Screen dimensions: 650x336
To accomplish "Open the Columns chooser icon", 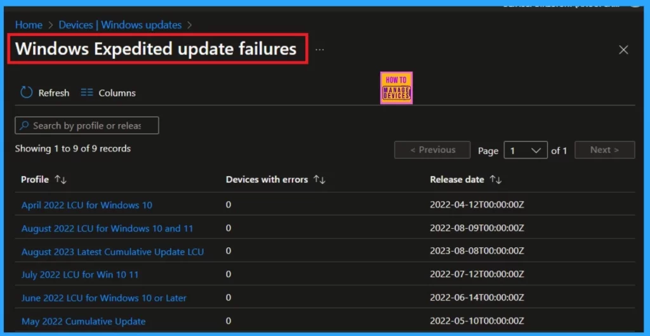I will click(x=87, y=93).
